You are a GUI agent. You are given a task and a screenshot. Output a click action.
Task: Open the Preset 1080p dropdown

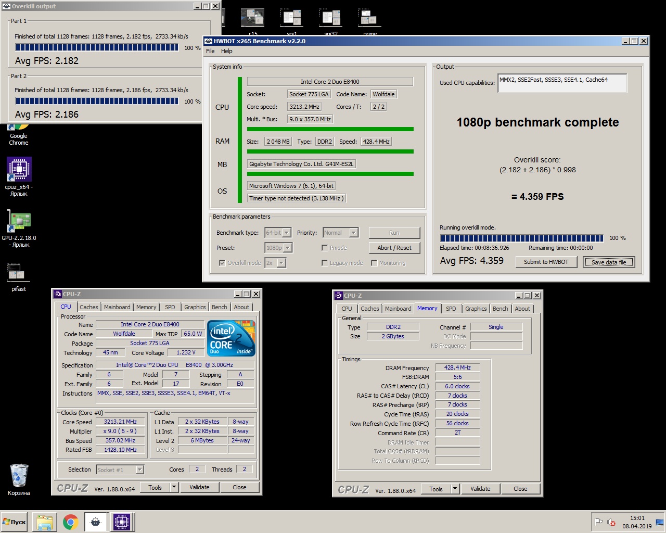coord(278,248)
